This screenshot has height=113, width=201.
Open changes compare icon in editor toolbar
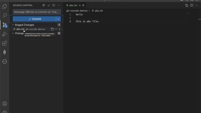tap(187, 5)
